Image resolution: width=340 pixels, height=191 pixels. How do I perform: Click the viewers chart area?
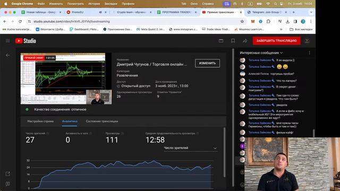click(122, 175)
